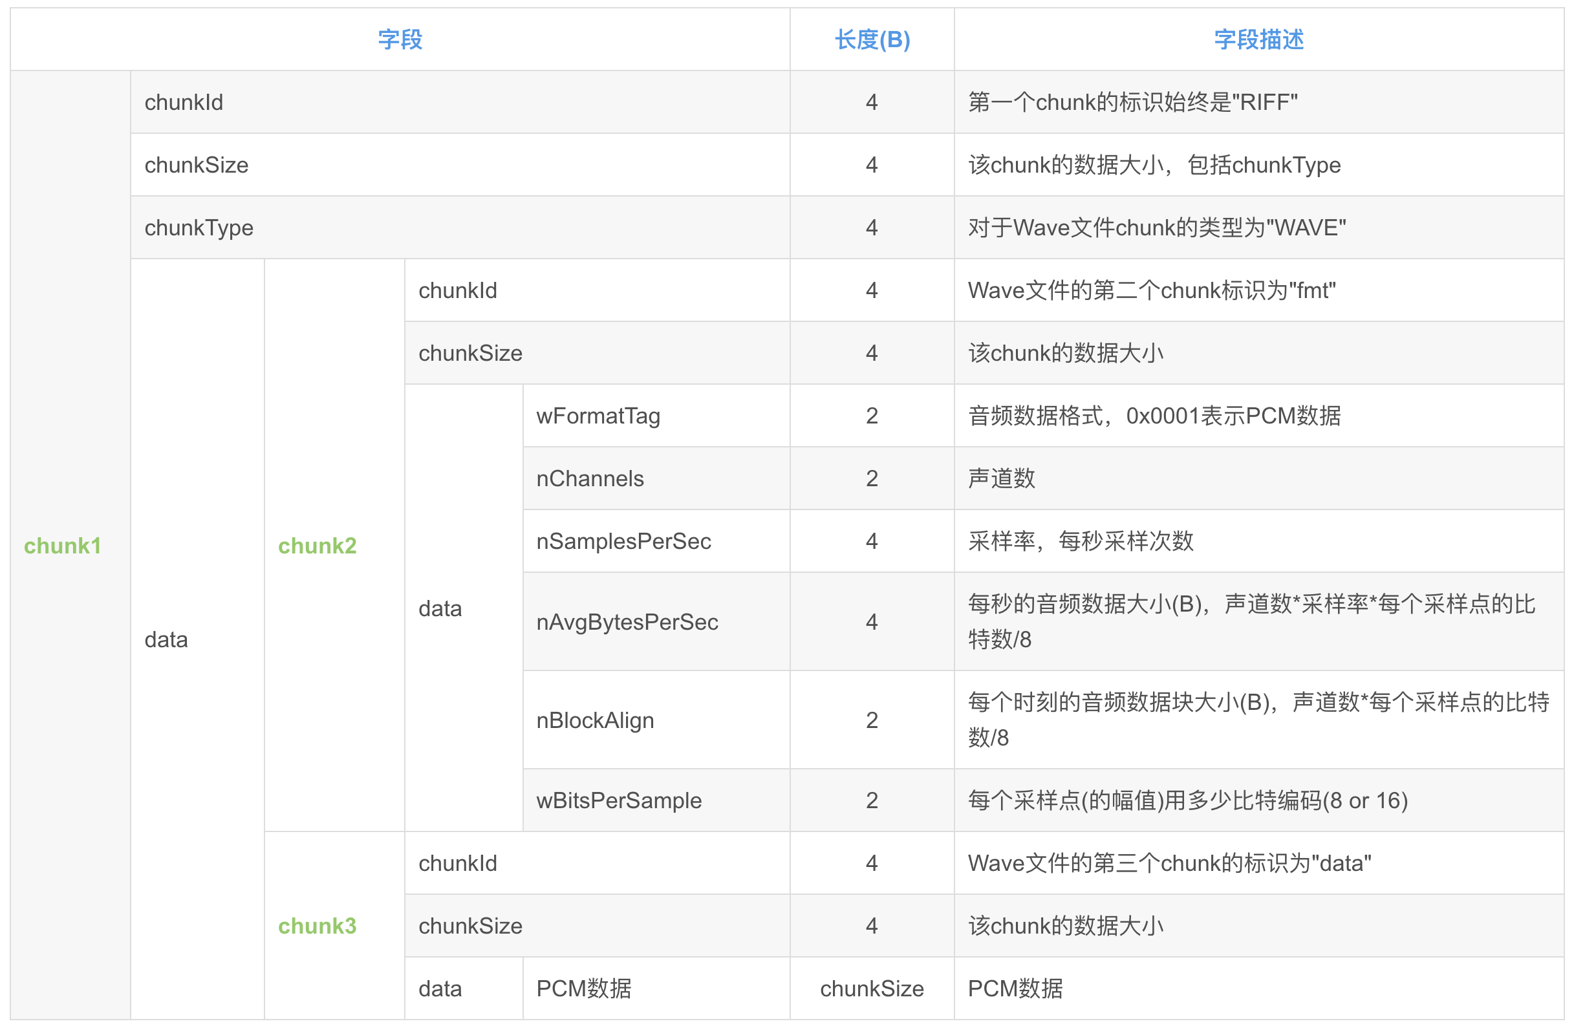
Task: Select the green chunk2 label
Action: 317,546
